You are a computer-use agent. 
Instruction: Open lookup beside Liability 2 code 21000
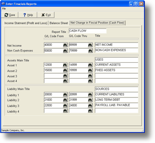point(65,100)
